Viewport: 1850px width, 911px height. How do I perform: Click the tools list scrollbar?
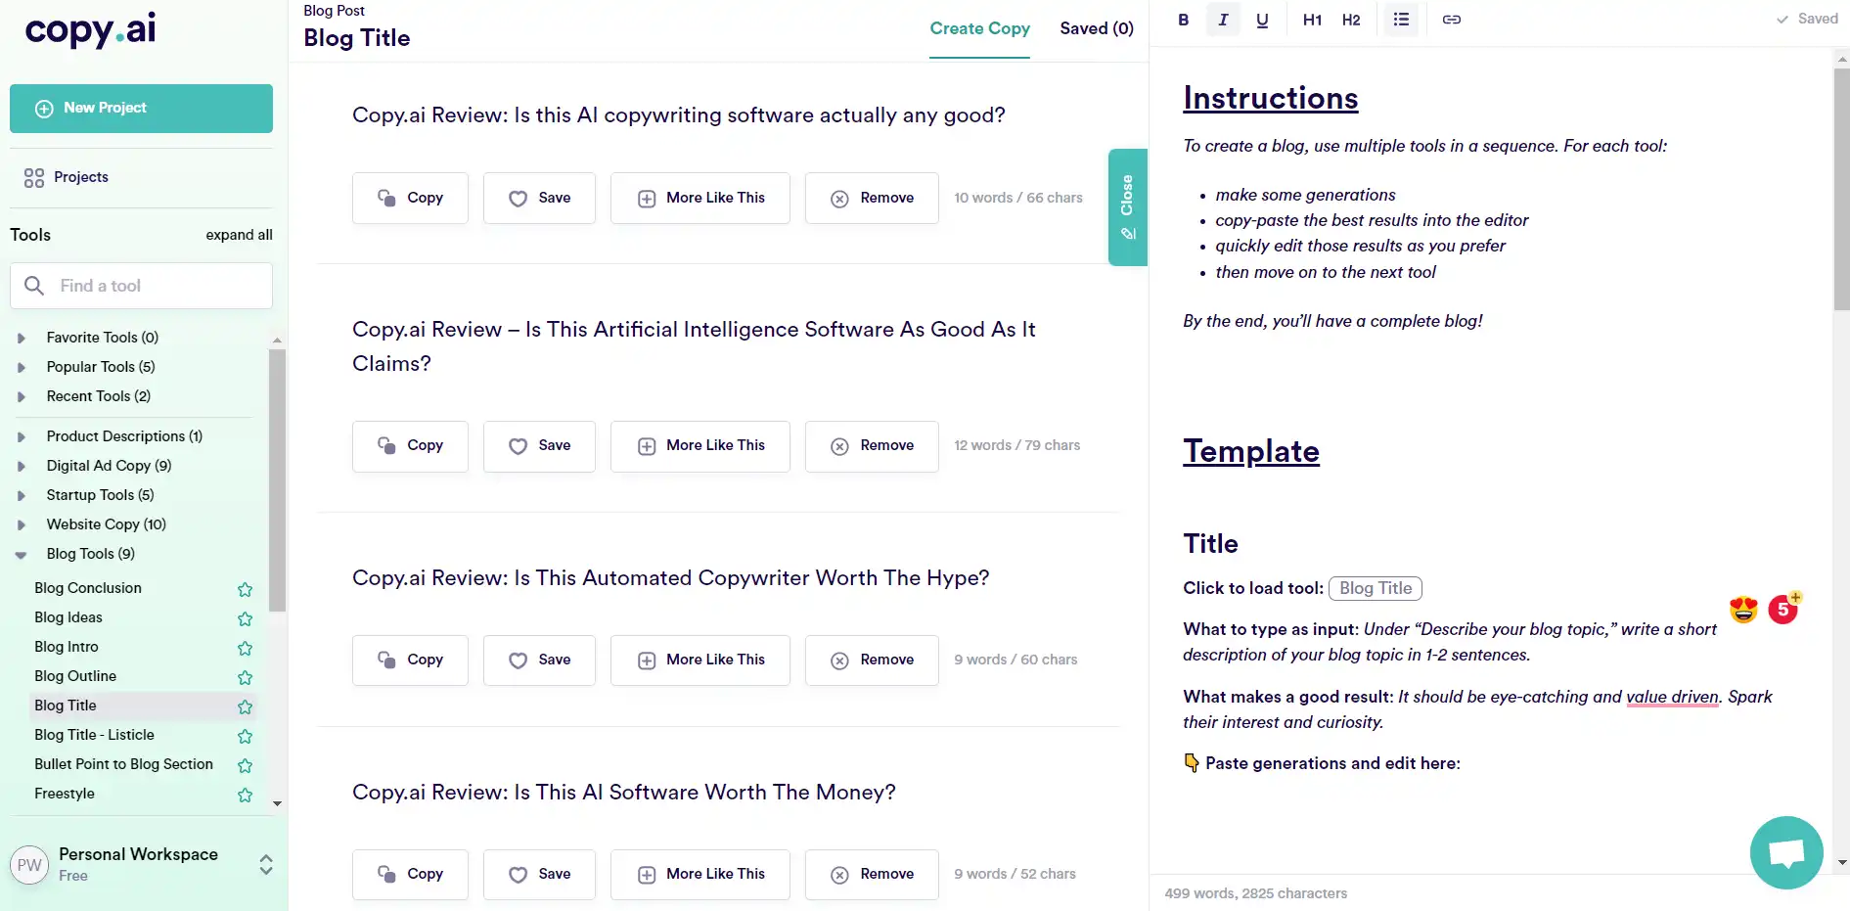(277, 479)
